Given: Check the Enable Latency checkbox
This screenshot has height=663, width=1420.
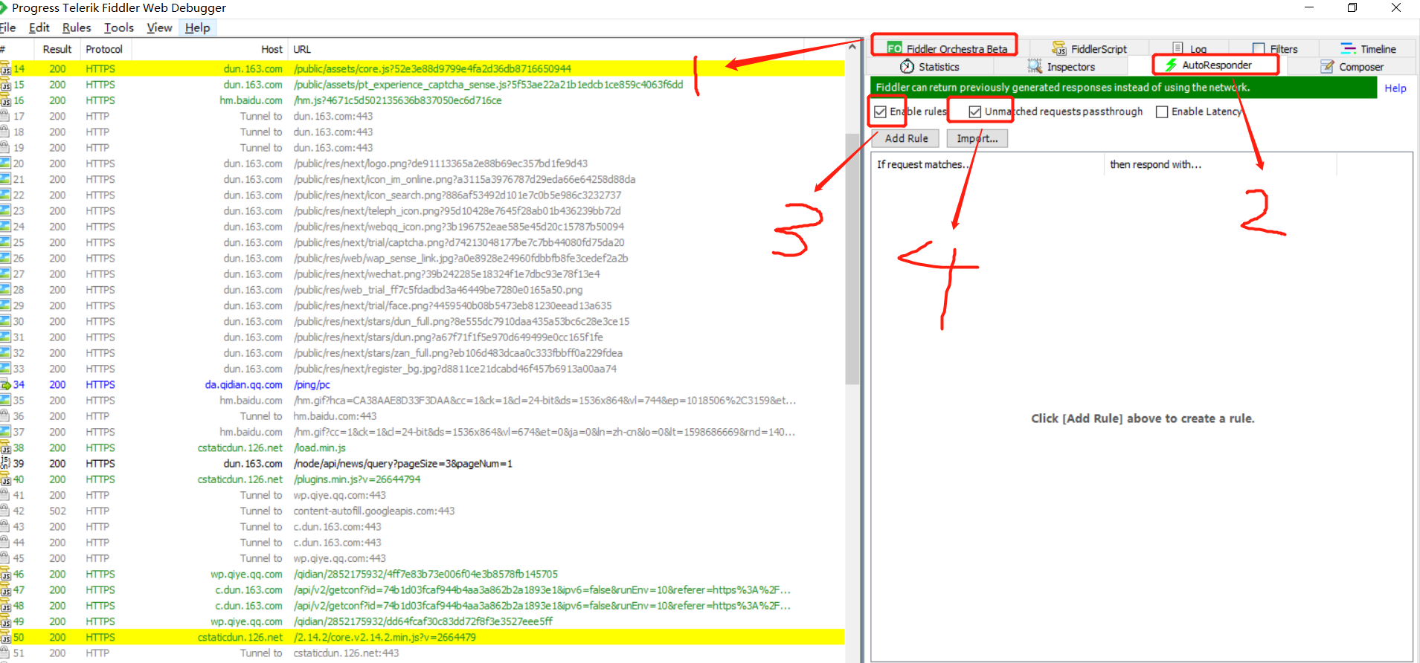Looking at the screenshot, I should (1162, 111).
